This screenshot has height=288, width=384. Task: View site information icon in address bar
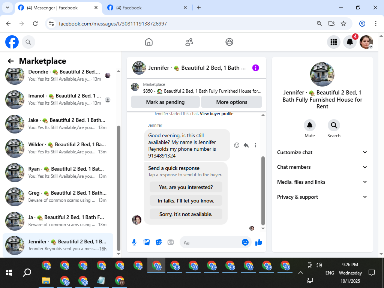tap(51, 24)
